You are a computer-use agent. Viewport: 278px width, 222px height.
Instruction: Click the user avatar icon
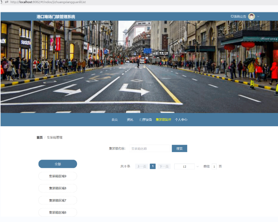pos(251,16)
